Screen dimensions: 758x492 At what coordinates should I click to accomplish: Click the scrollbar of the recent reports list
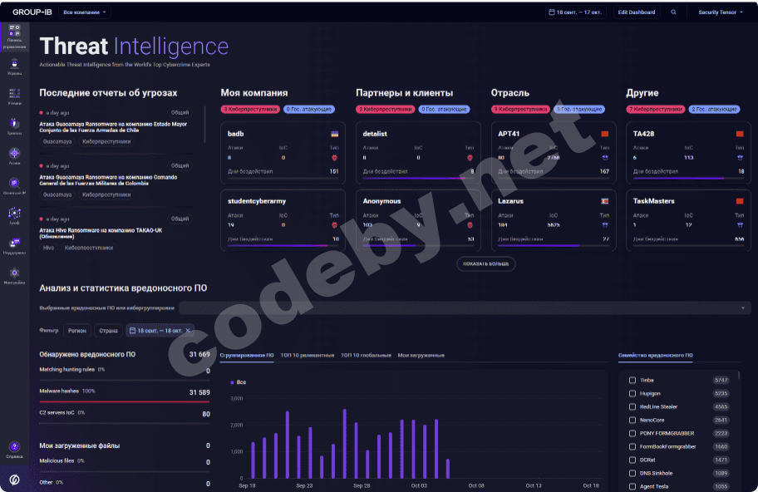pyautogui.click(x=204, y=125)
